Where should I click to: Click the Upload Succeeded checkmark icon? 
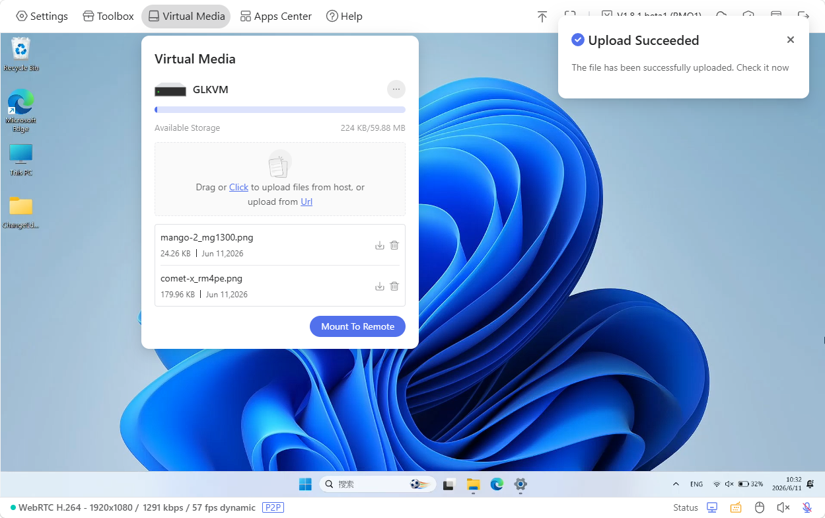point(578,40)
